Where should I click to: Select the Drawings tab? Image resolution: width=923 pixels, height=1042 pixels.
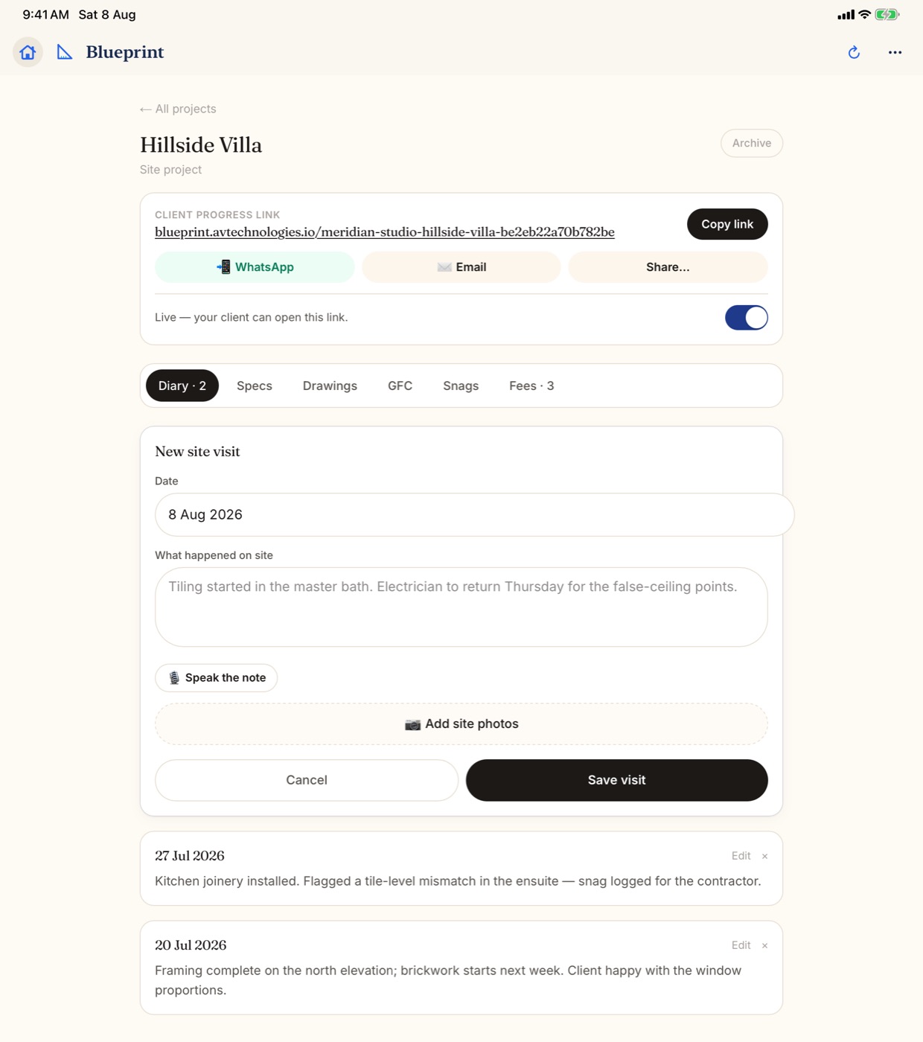(330, 386)
